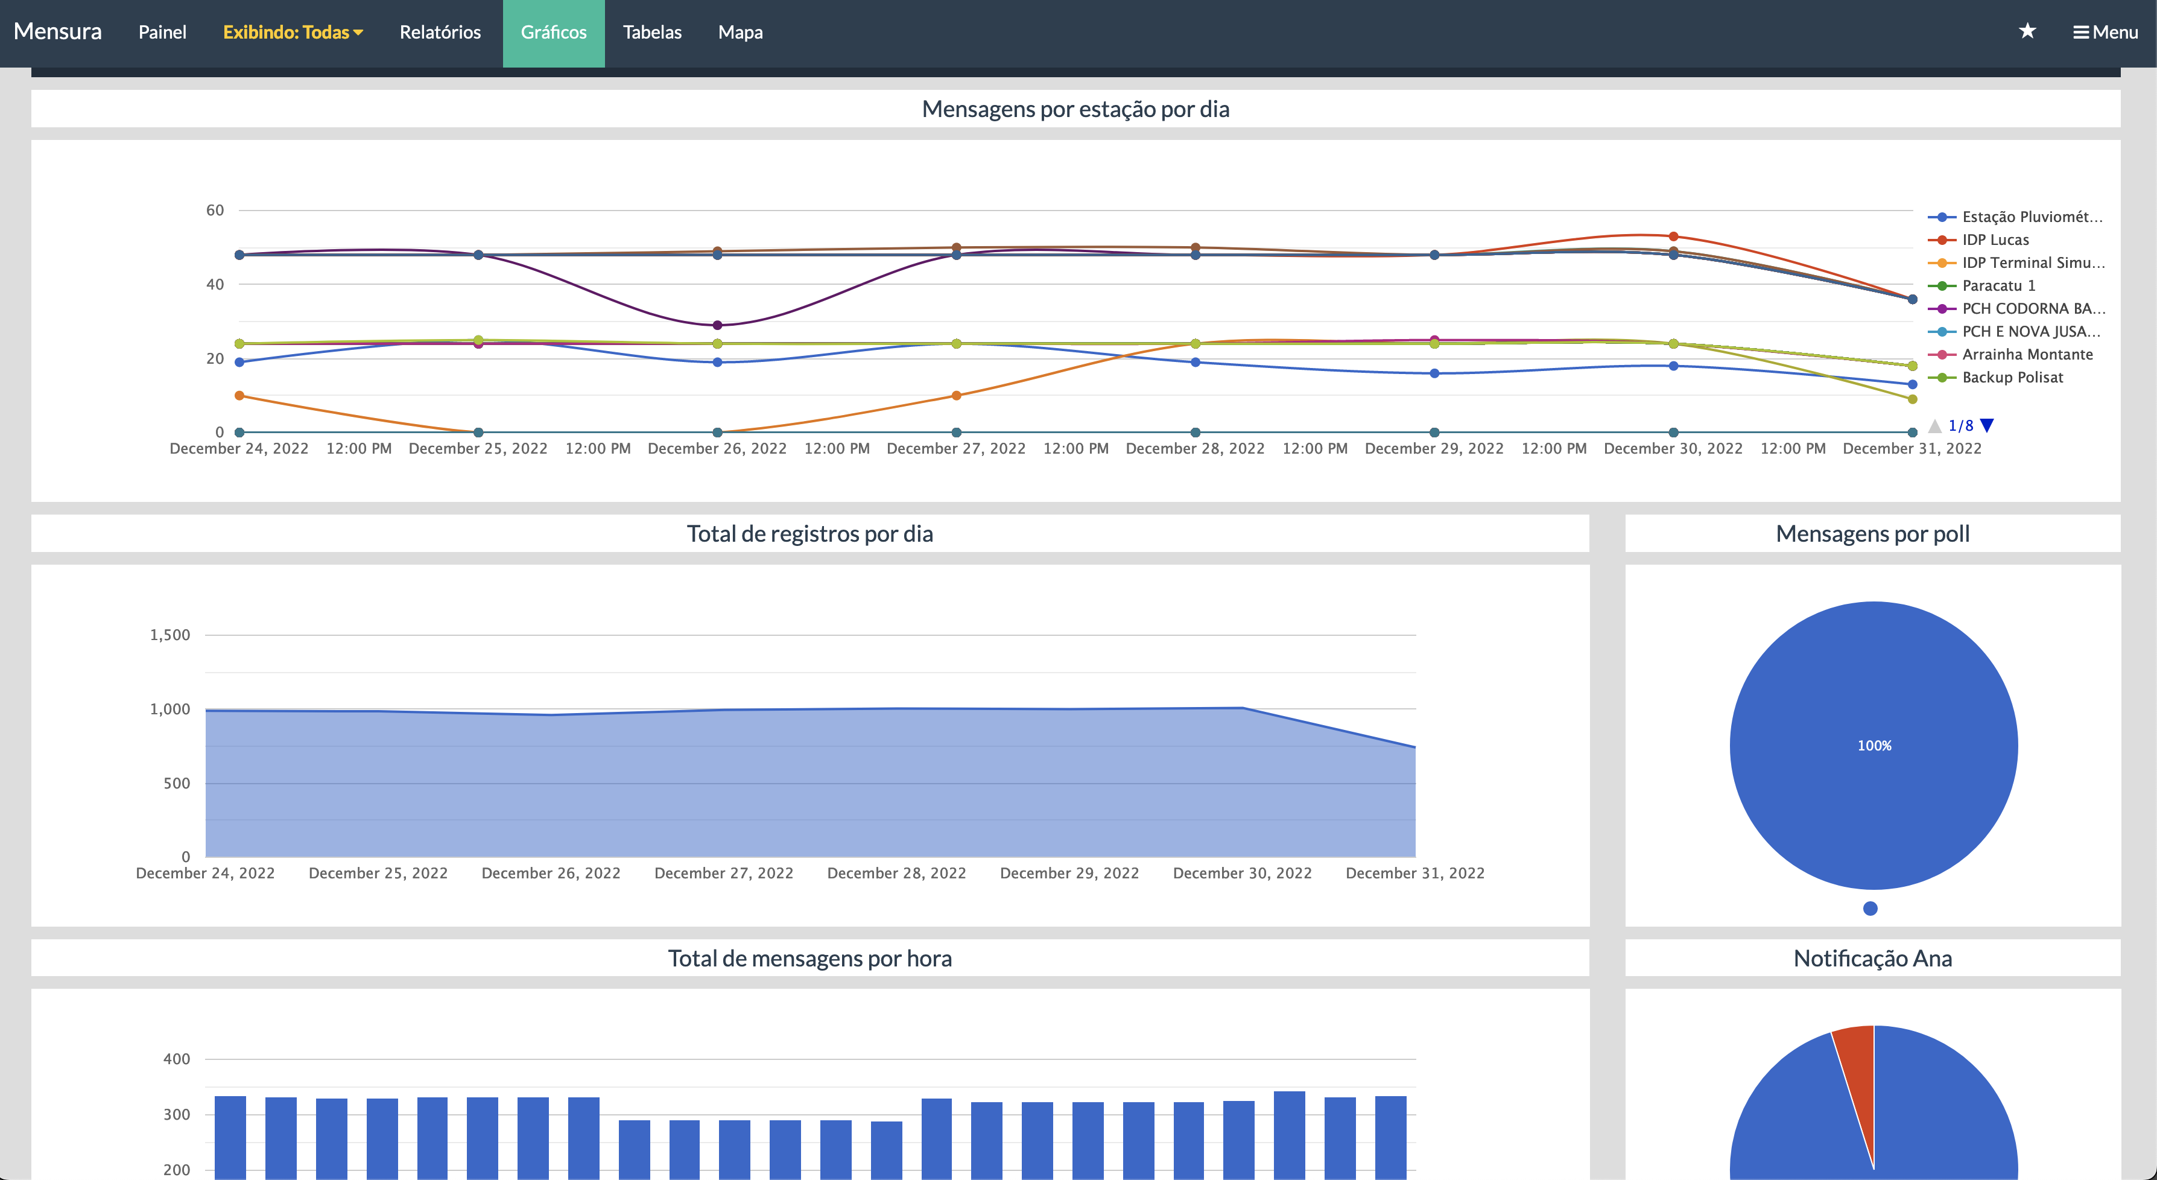Select PCH E NOVA JUSA... legend entry
The image size is (2157, 1180).
tap(2014, 332)
